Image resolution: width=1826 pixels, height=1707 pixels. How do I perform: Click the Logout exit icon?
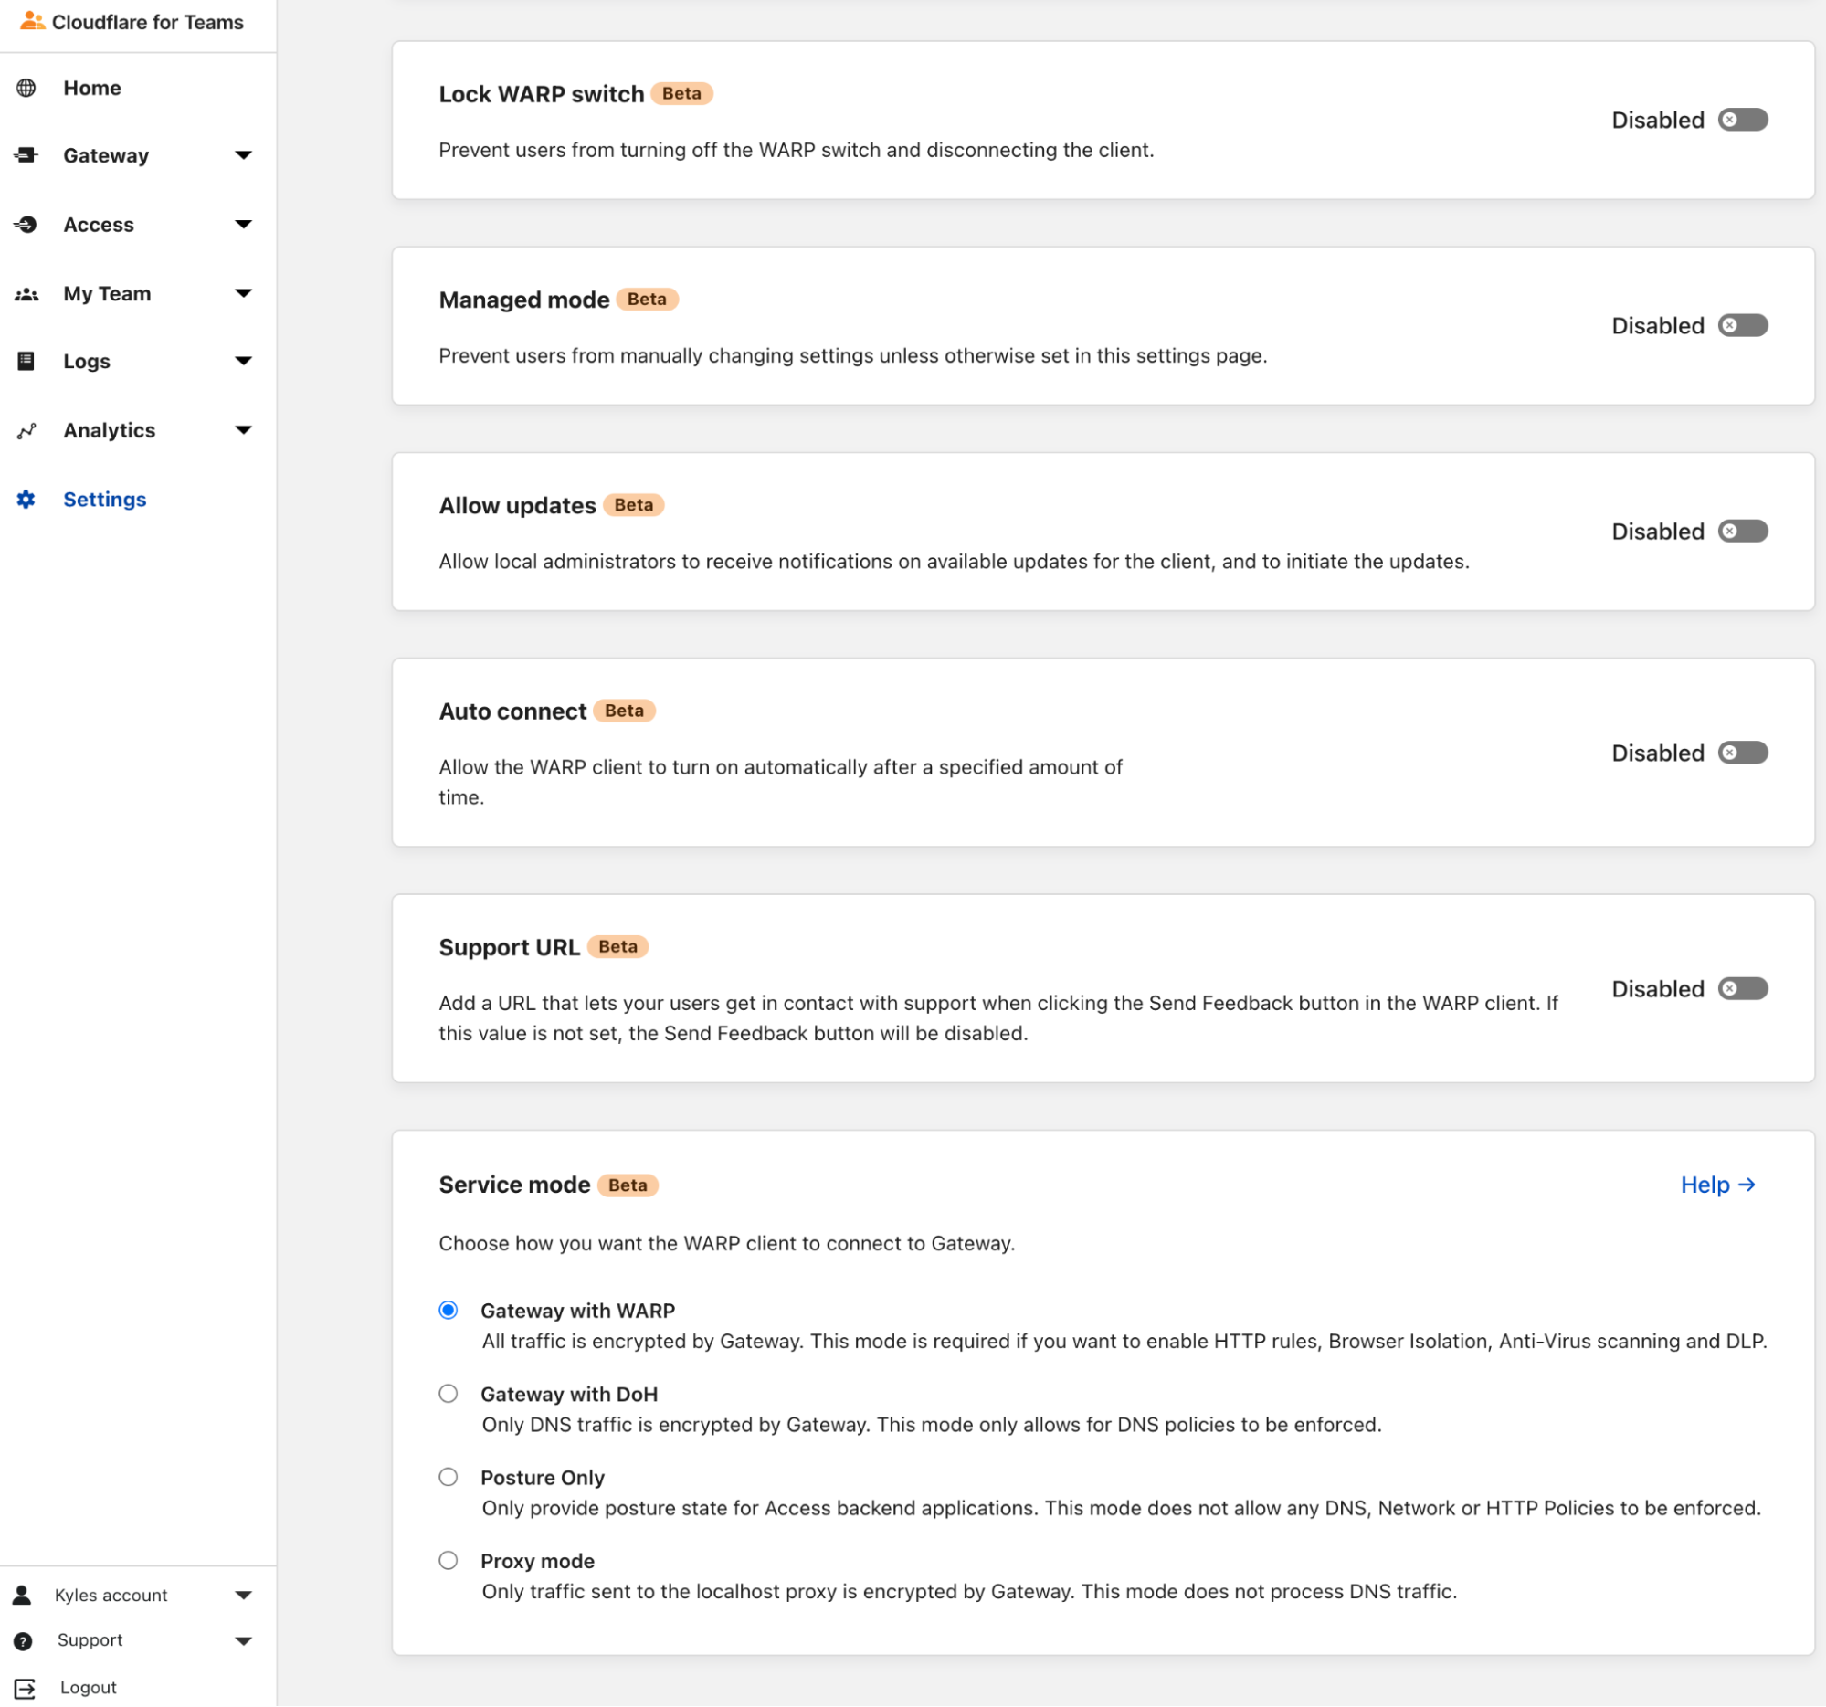(25, 1688)
